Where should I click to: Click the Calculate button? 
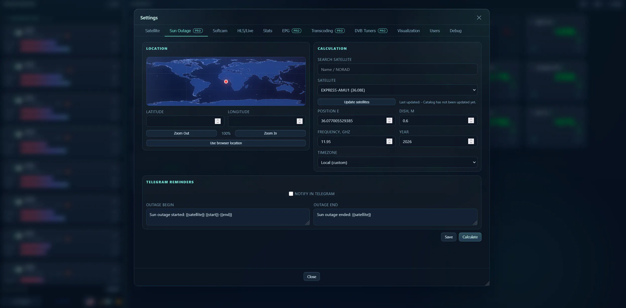pyautogui.click(x=470, y=237)
